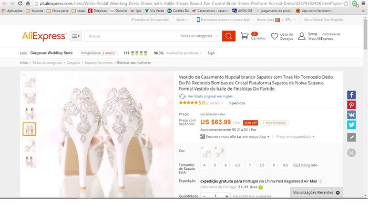Image resolution: width=368 pixels, height=206 pixels.
Task: Click the SigA follow store button
Action: click(211, 53)
